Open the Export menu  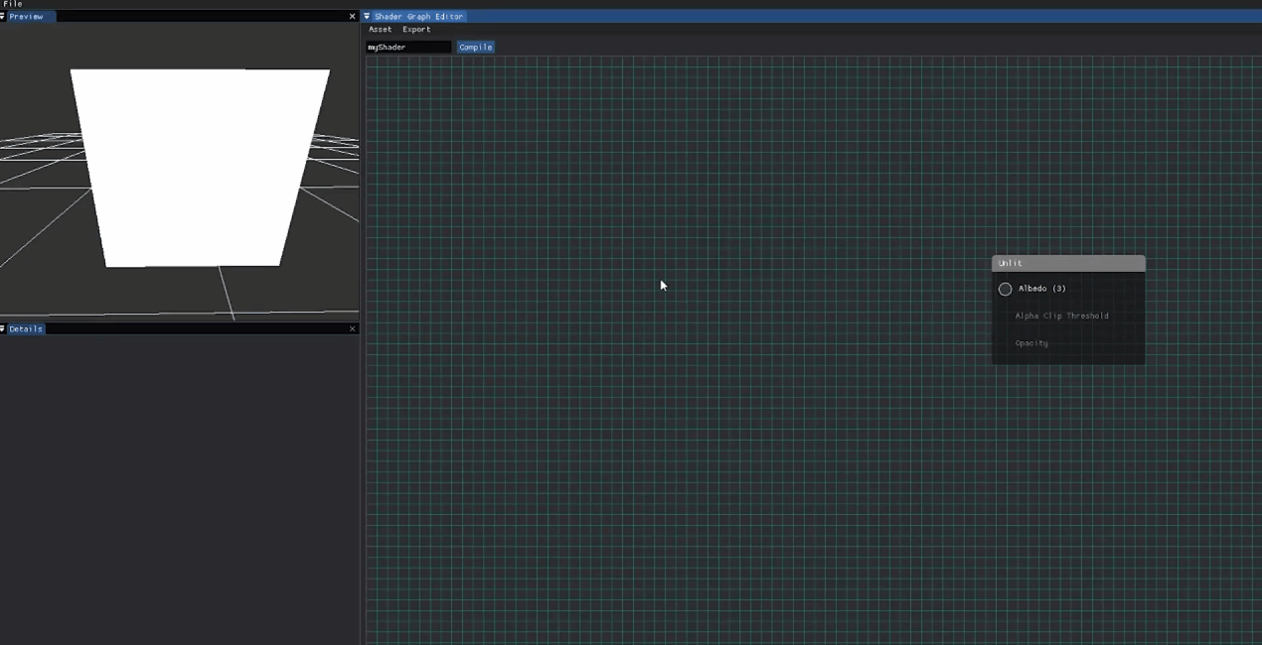416,30
